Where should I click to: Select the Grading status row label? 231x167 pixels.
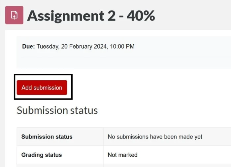point(42,155)
